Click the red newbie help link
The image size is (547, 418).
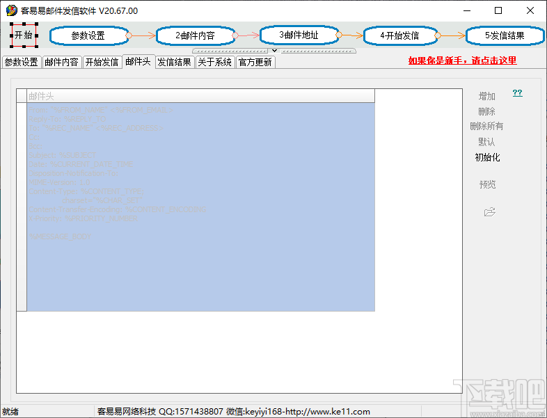click(463, 61)
